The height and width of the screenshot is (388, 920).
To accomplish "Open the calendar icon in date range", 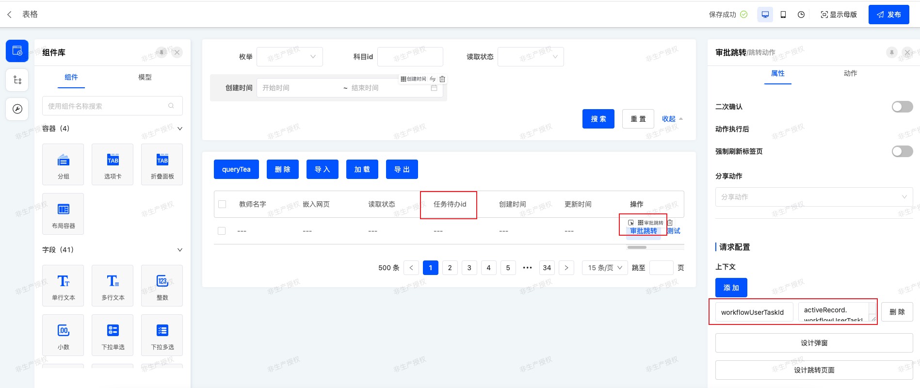I will tap(434, 88).
